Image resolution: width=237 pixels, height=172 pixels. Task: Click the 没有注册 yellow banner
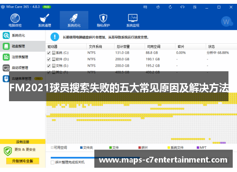tap(23, 142)
